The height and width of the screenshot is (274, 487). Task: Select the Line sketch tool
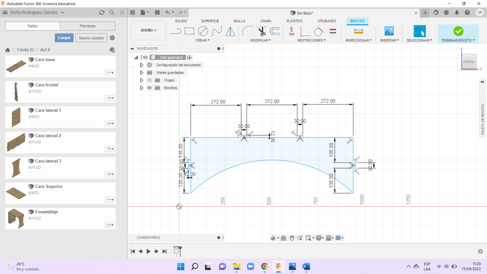pyautogui.click(x=175, y=31)
